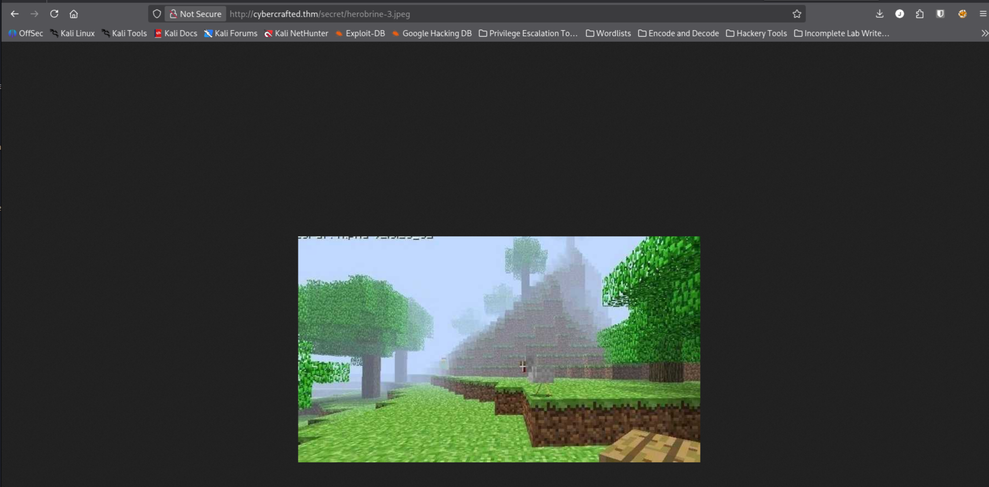The width and height of the screenshot is (989, 487).
Task: Open the account profile icon
Action: pos(900,14)
